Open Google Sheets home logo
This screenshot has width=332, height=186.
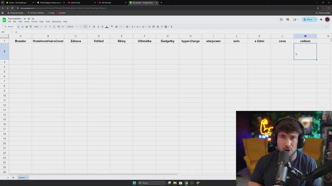pyautogui.click(x=4, y=20)
